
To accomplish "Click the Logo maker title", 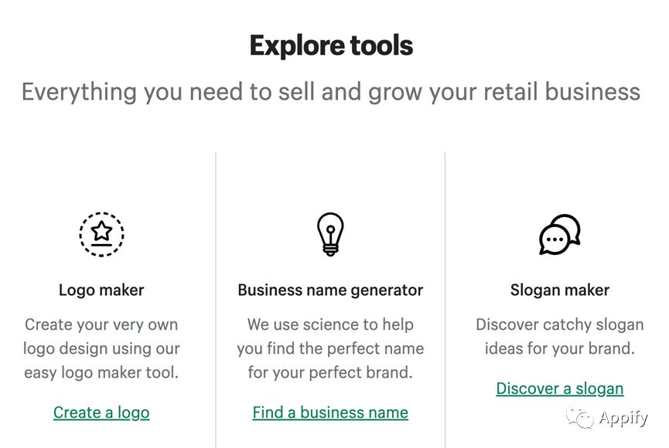I will coord(101,290).
